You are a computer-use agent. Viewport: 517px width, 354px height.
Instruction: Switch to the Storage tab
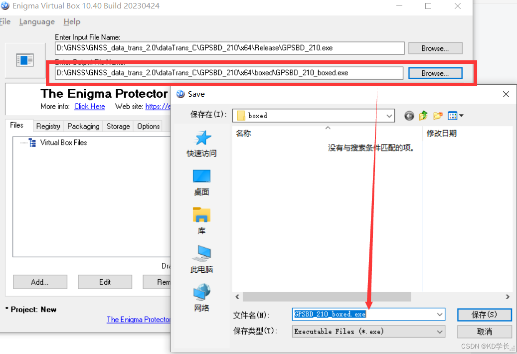coord(118,126)
